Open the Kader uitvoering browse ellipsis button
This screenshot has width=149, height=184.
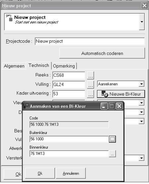click(x=90, y=94)
